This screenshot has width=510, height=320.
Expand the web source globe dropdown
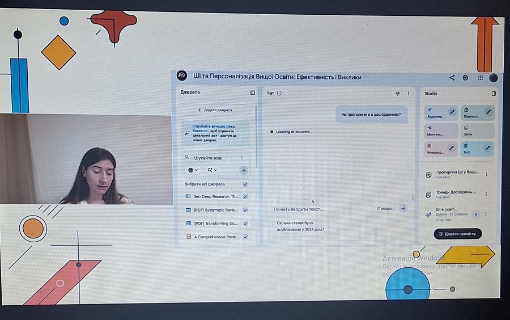point(193,170)
